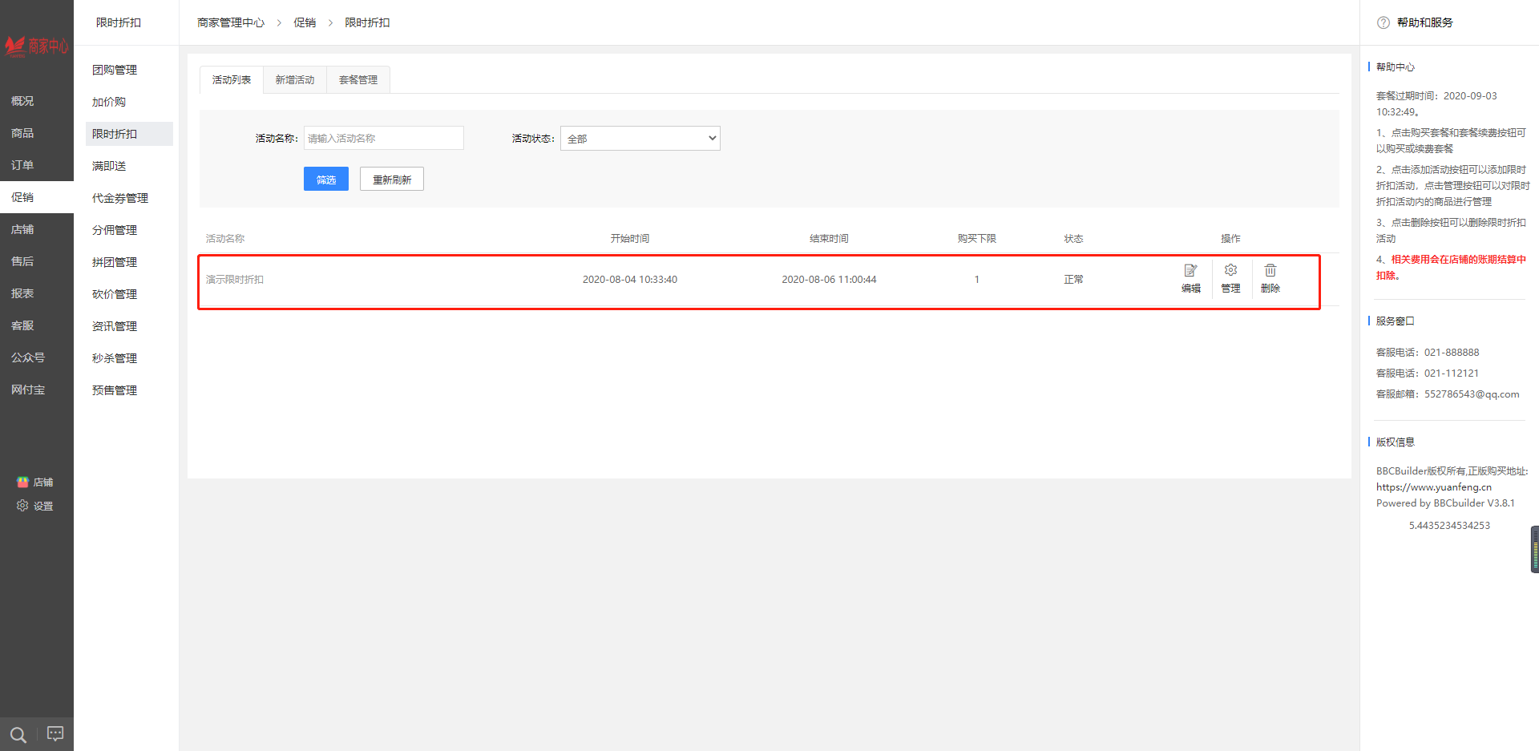Expand the 活动状态 dropdown showing 全部
Viewport: 1539px width, 751px height.
[640, 138]
